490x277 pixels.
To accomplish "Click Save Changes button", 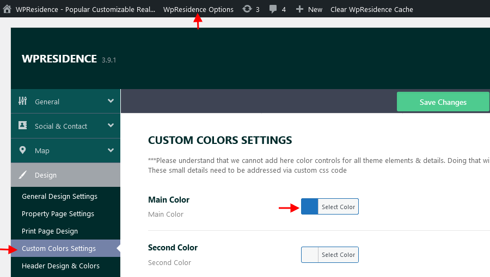I will [x=443, y=102].
